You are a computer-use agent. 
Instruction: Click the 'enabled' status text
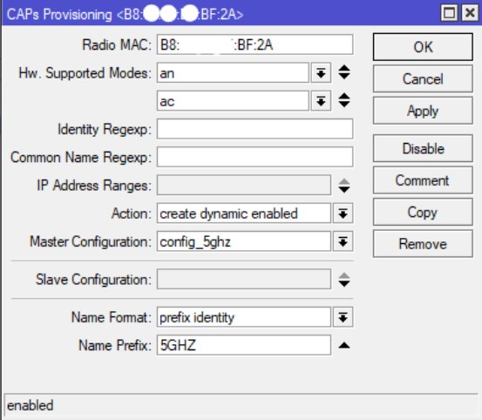[x=31, y=405]
